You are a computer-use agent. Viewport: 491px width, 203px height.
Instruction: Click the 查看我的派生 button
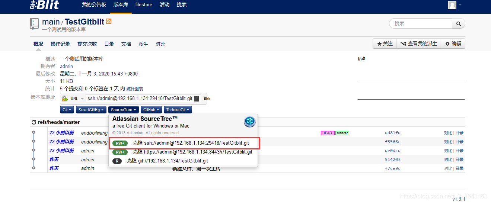[419, 43]
